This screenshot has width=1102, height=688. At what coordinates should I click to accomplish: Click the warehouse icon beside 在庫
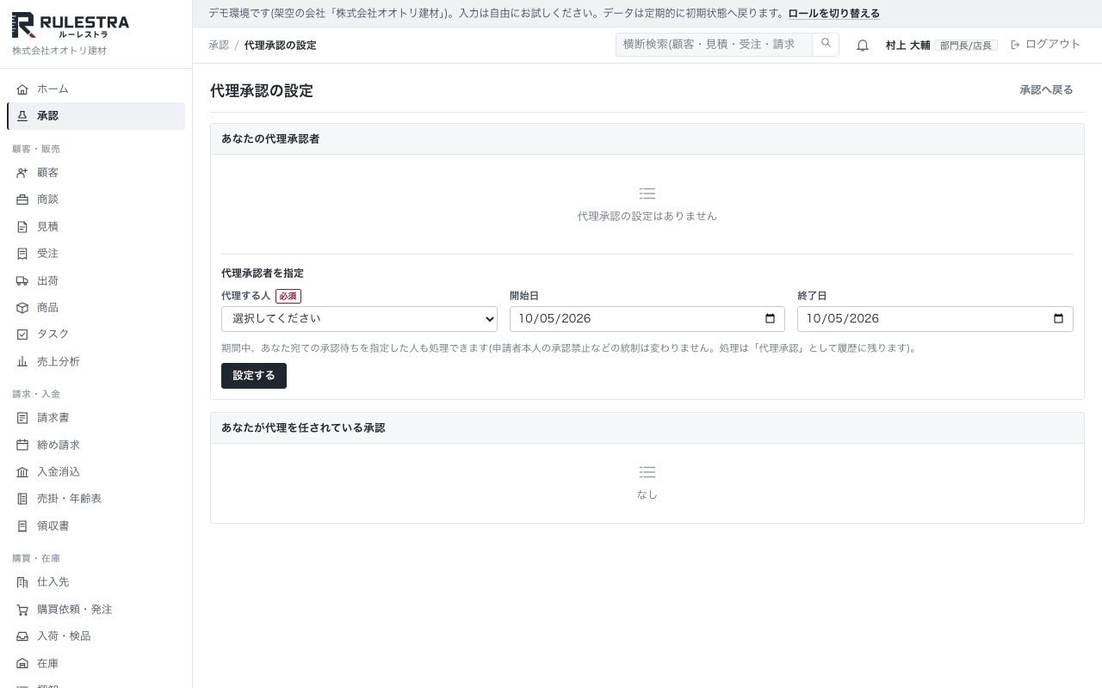pyautogui.click(x=22, y=664)
